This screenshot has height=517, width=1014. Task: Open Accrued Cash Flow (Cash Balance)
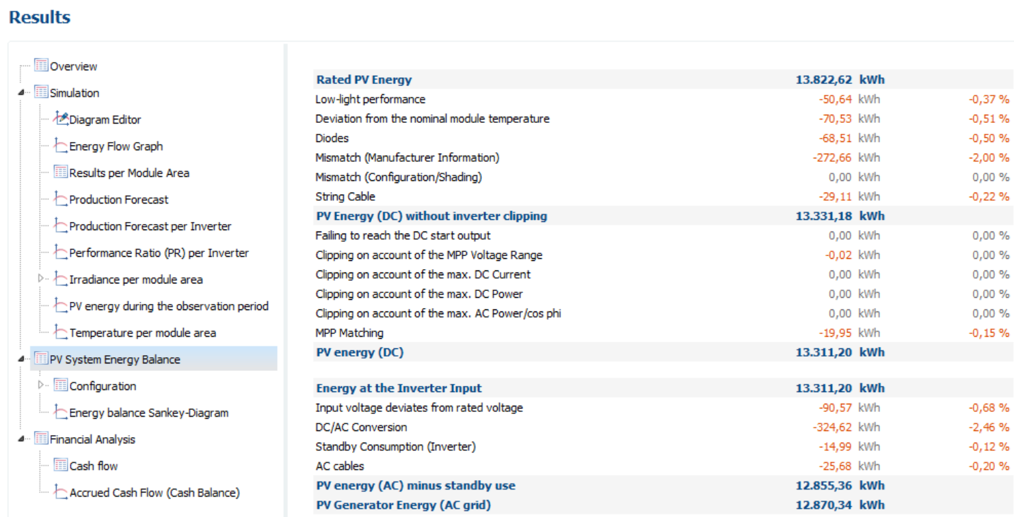point(154,492)
